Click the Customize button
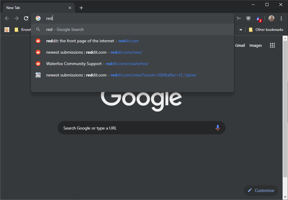 pos(261,190)
